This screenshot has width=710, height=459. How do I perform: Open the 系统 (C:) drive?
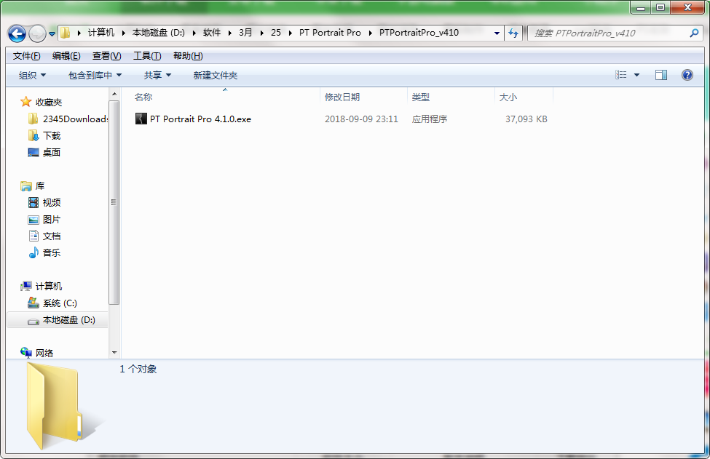[60, 303]
